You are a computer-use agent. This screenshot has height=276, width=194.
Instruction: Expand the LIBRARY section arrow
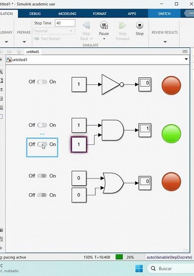pyautogui.click(x=6, y=42)
